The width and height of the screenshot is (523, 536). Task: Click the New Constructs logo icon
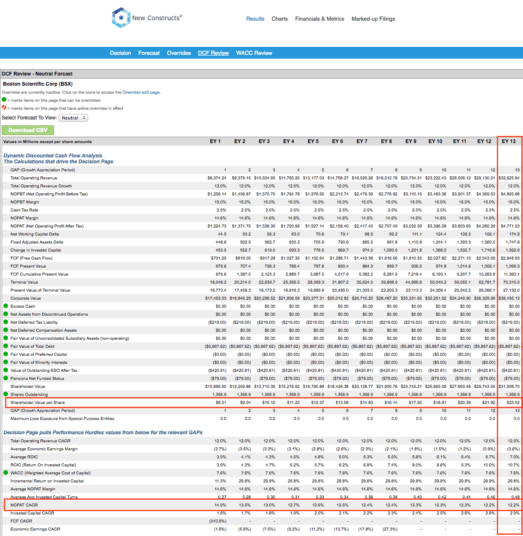click(121, 18)
